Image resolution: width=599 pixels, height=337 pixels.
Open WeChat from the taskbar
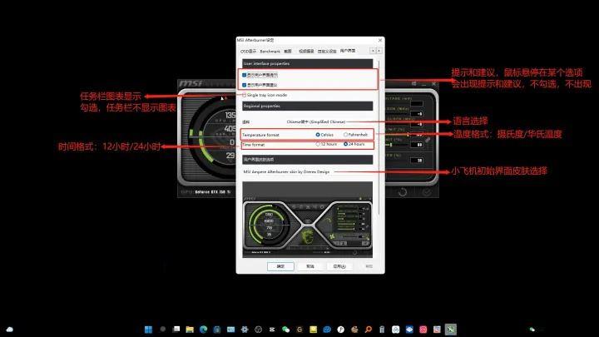285,330
